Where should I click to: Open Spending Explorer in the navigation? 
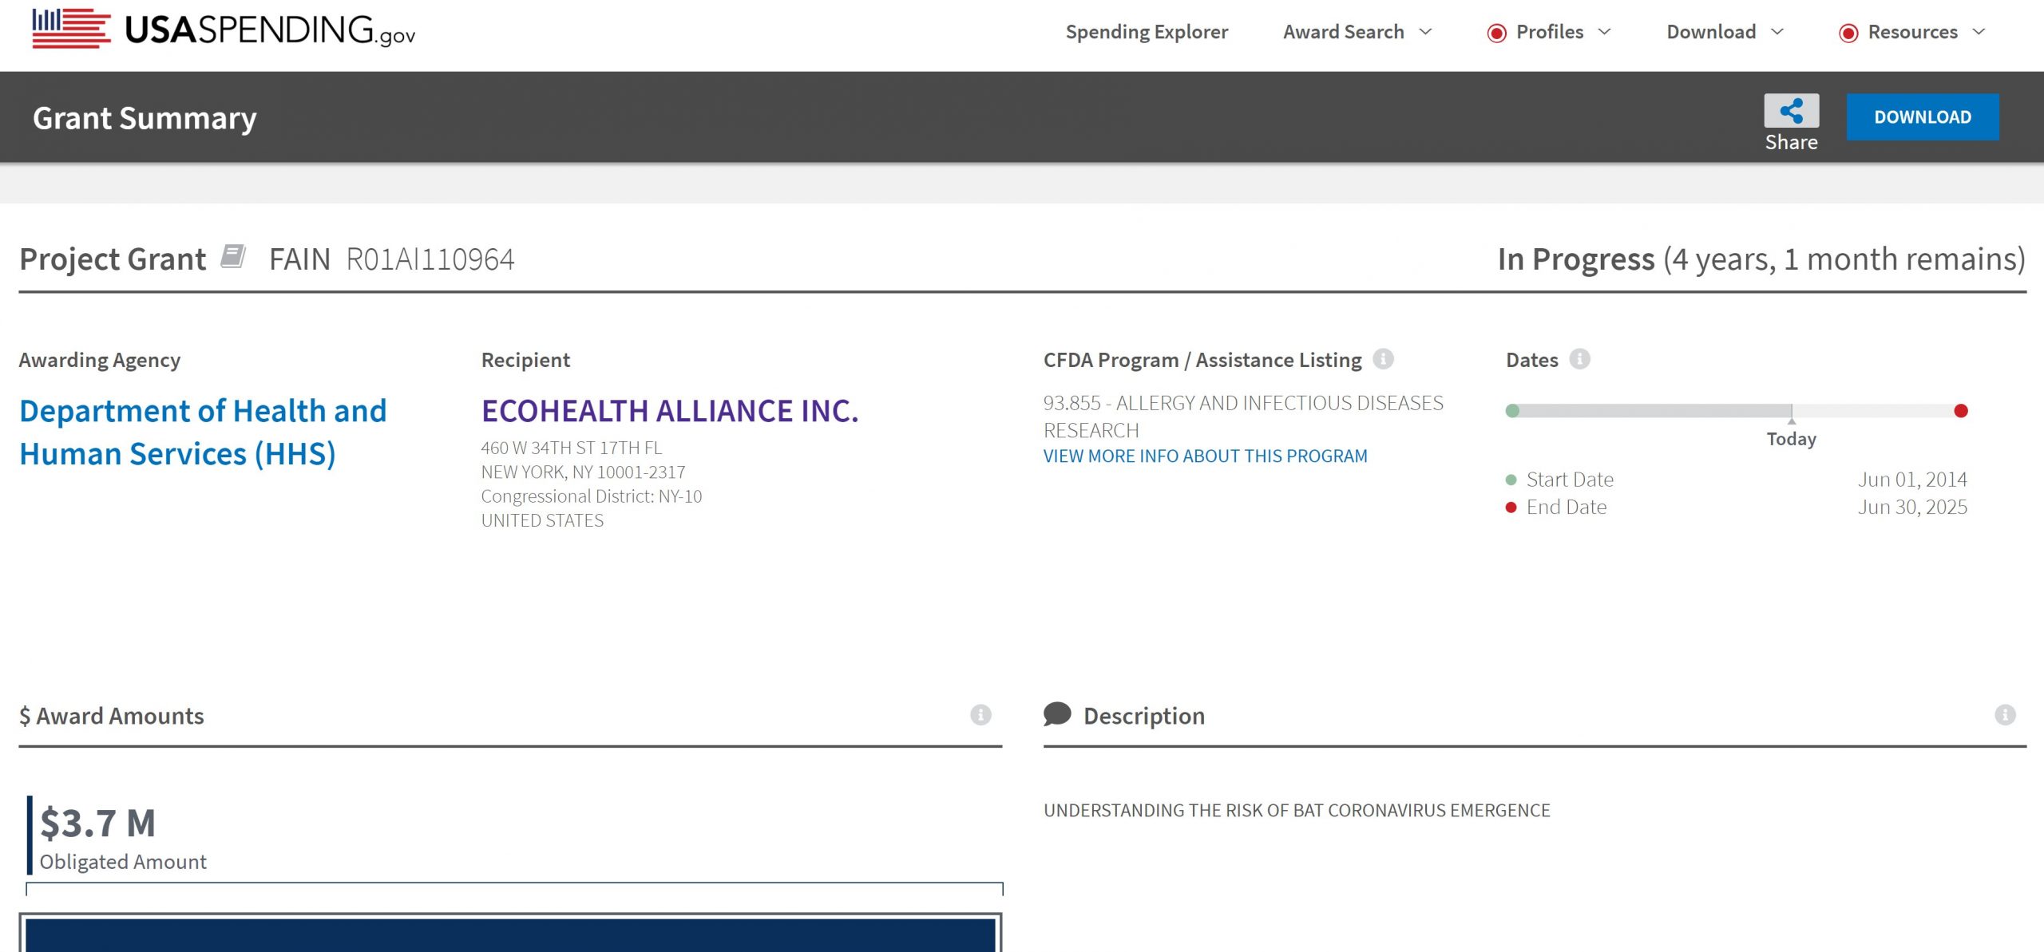1147,32
